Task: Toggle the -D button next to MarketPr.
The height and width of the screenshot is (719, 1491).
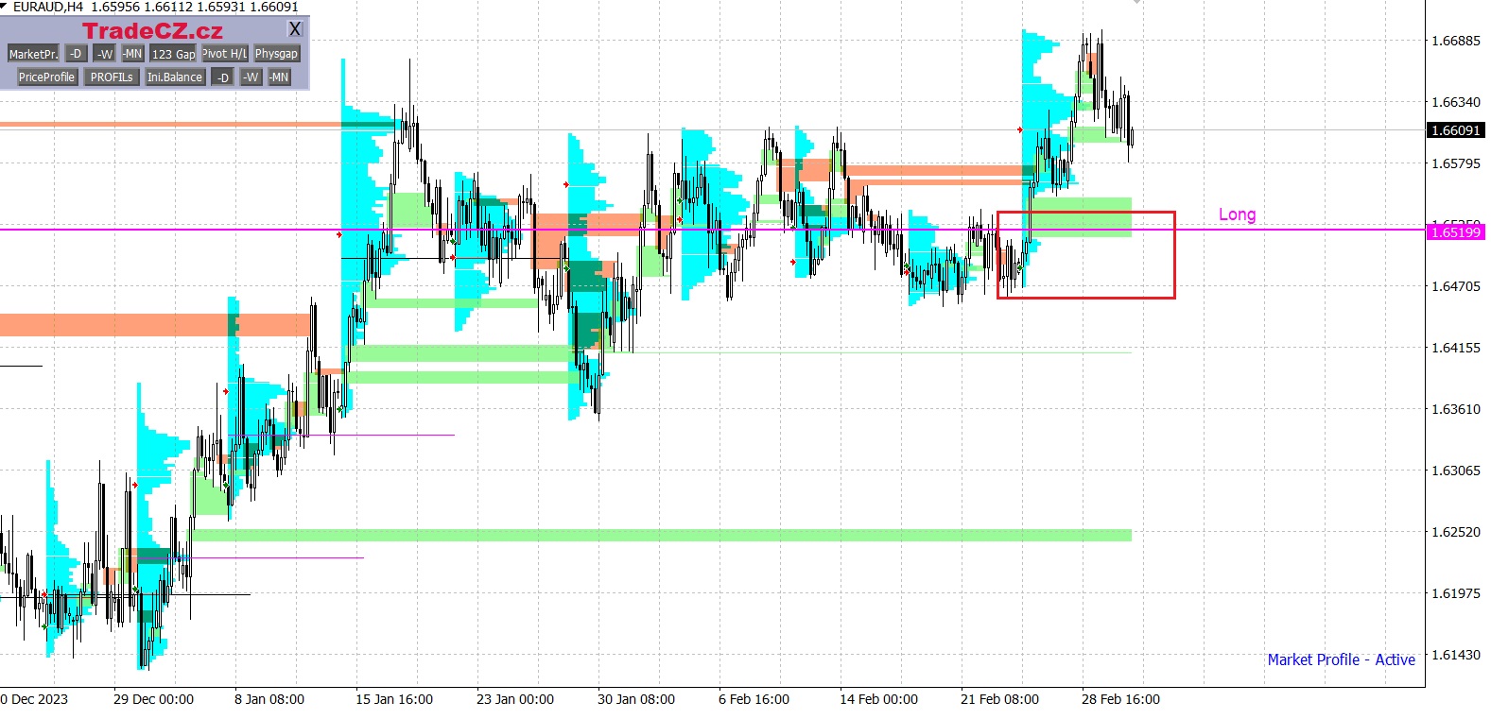Action: point(77,54)
